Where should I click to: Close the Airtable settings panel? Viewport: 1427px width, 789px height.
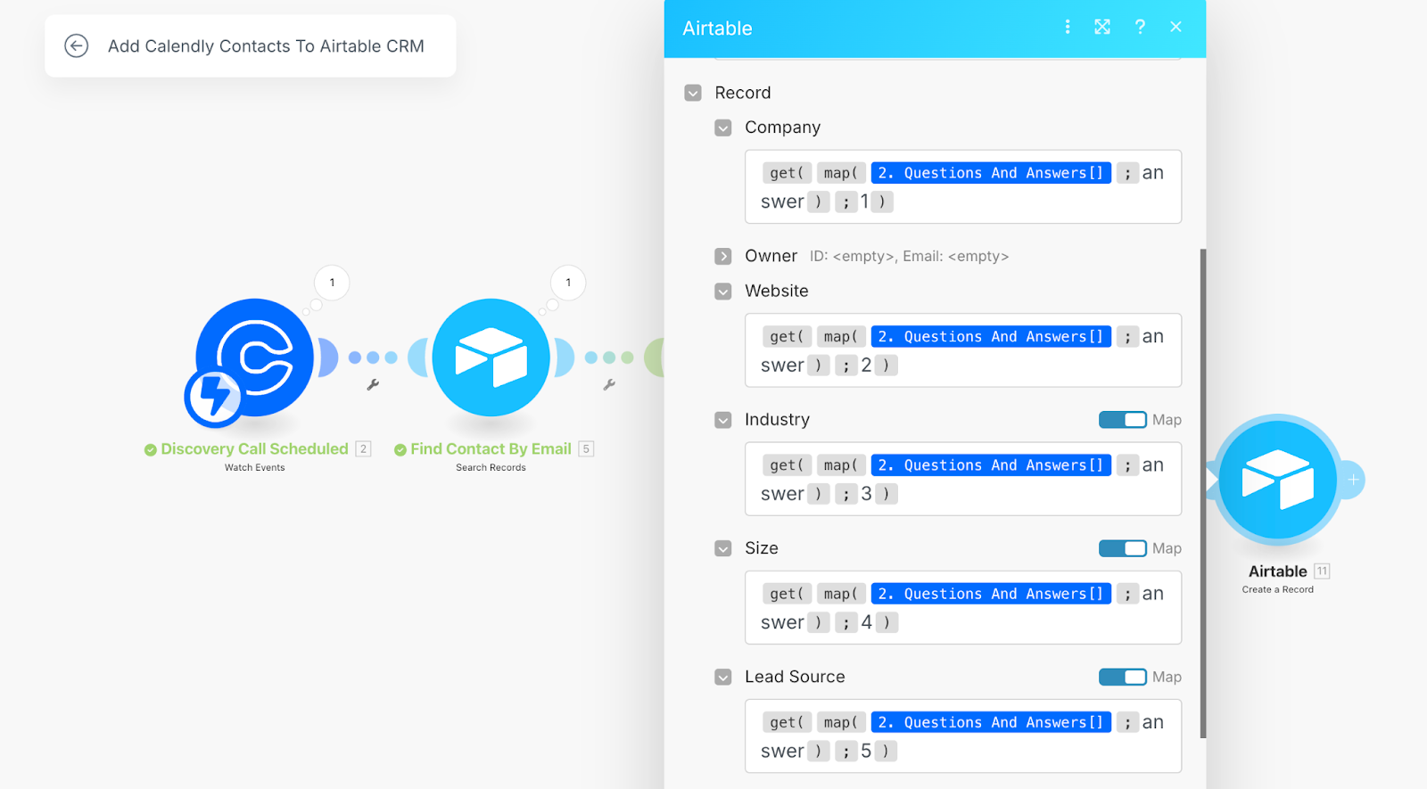(x=1175, y=27)
